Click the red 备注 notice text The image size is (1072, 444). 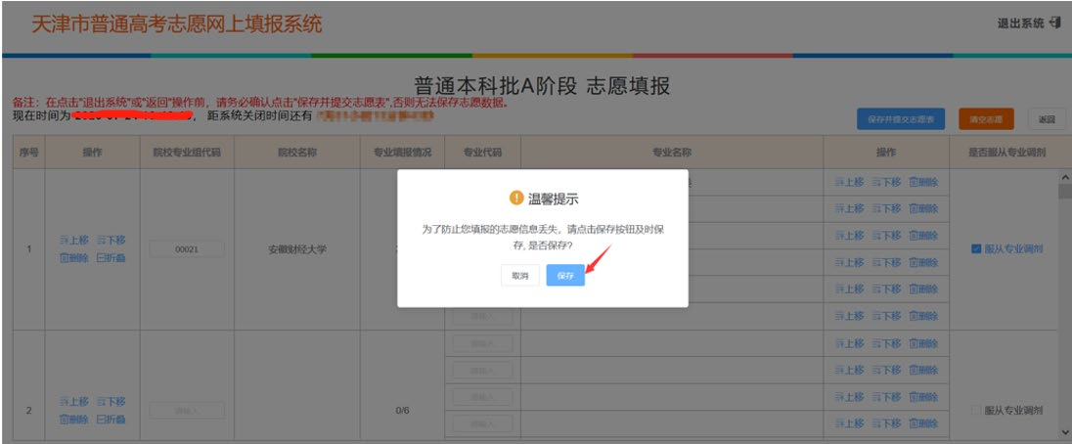pos(260,103)
